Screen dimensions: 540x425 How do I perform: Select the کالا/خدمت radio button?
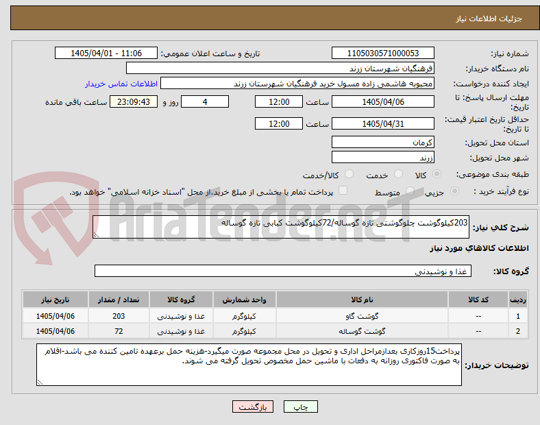click(349, 174)
